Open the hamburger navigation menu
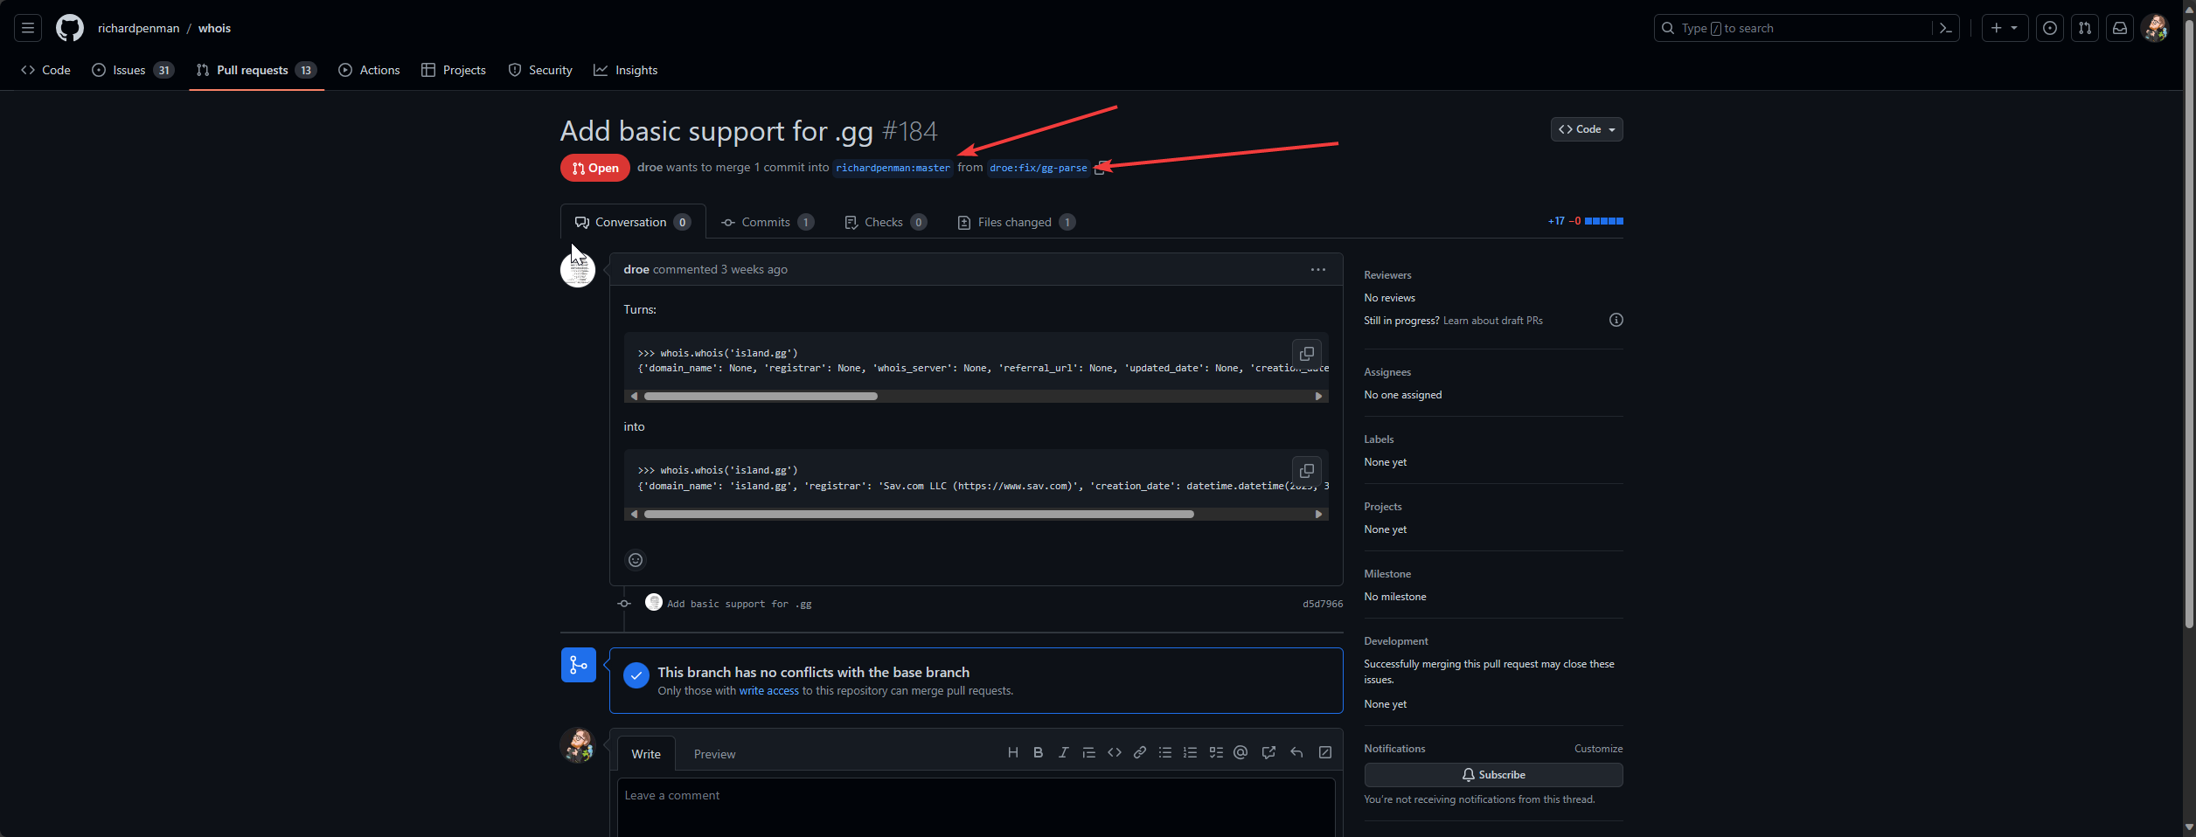This screenshot has width=2196, height=837. point(28,28)
